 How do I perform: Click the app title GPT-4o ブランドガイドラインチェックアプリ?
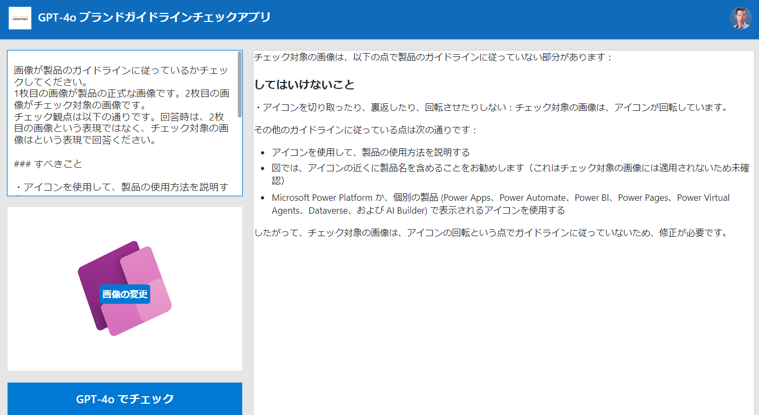point(154,18)
